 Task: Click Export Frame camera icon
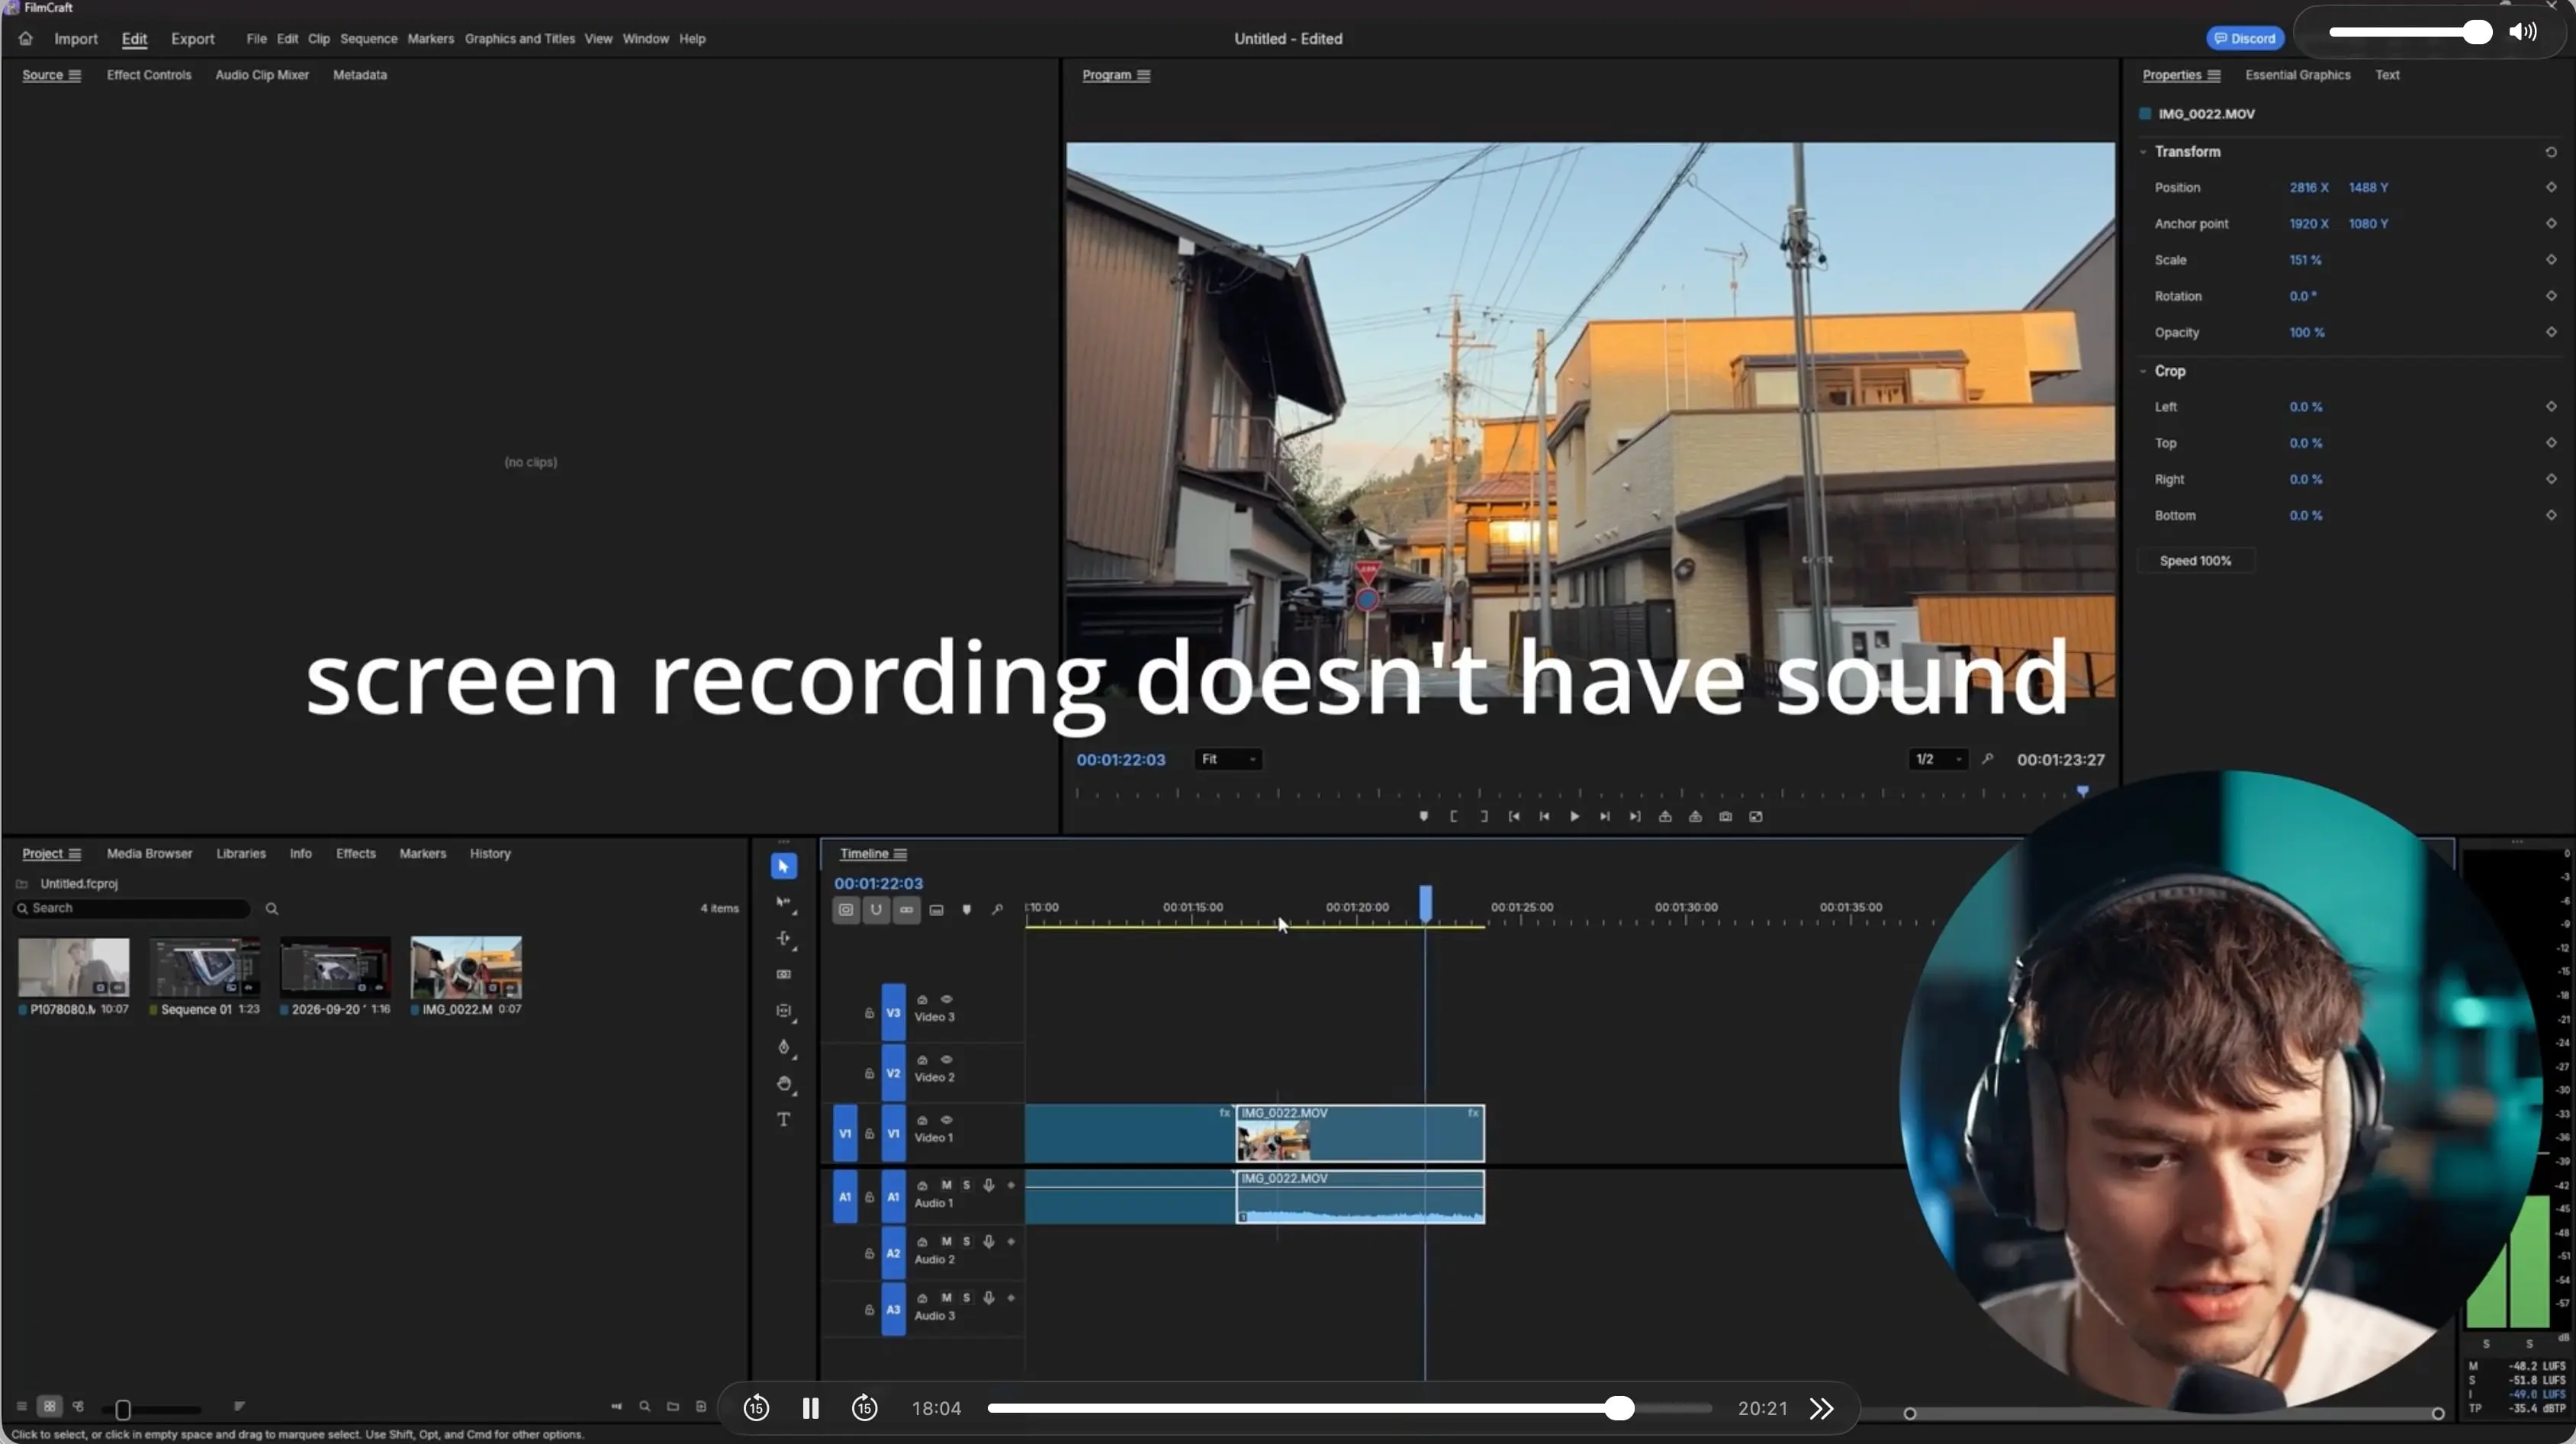click(x=1725, y=816)
